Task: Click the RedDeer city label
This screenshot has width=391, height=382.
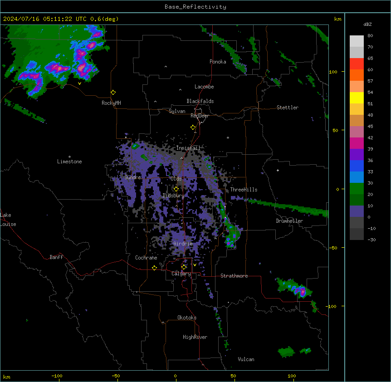Action: coord(200,116)
